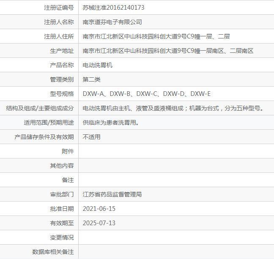Select company name 南京道芬电子有限公司
Viewport: 274px width, 259px height.
(x=112, y=22)
